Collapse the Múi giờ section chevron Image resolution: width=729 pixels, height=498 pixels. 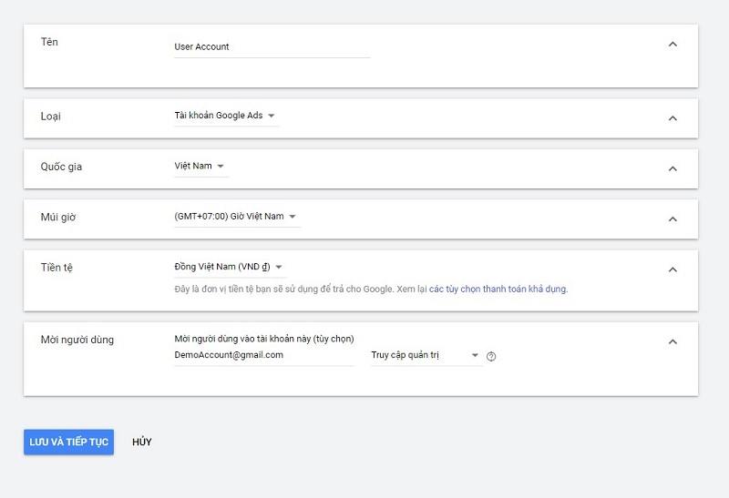point(673,219)
